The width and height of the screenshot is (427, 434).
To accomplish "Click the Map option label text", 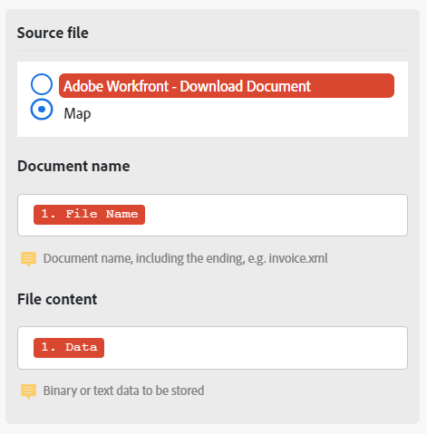I will pos(77,114).
